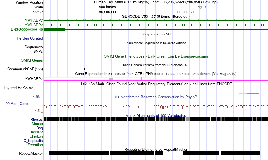Open the RefSeq Curated track label
Viewport: 268px width, 160px height.
point(30,38)
